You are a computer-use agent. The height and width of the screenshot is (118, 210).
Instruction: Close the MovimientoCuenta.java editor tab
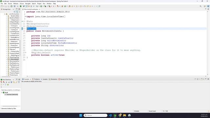[x=39, y=9]
